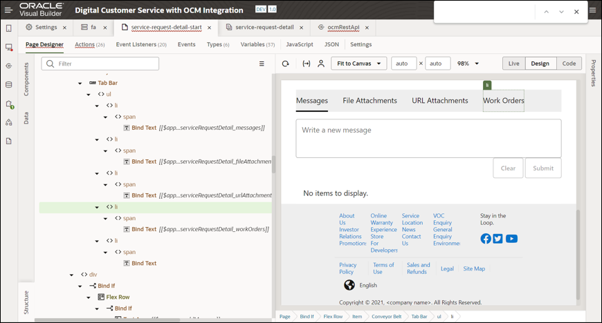Select File Attachments tab in canvas
The height and width of the screenshot is (323, 602).
(x=370, y=100)
